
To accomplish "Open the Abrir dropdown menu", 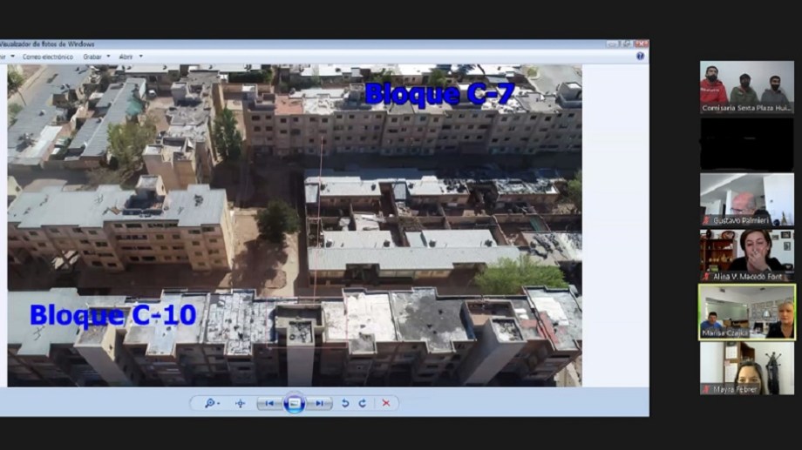I will click(x=128, y=57).
